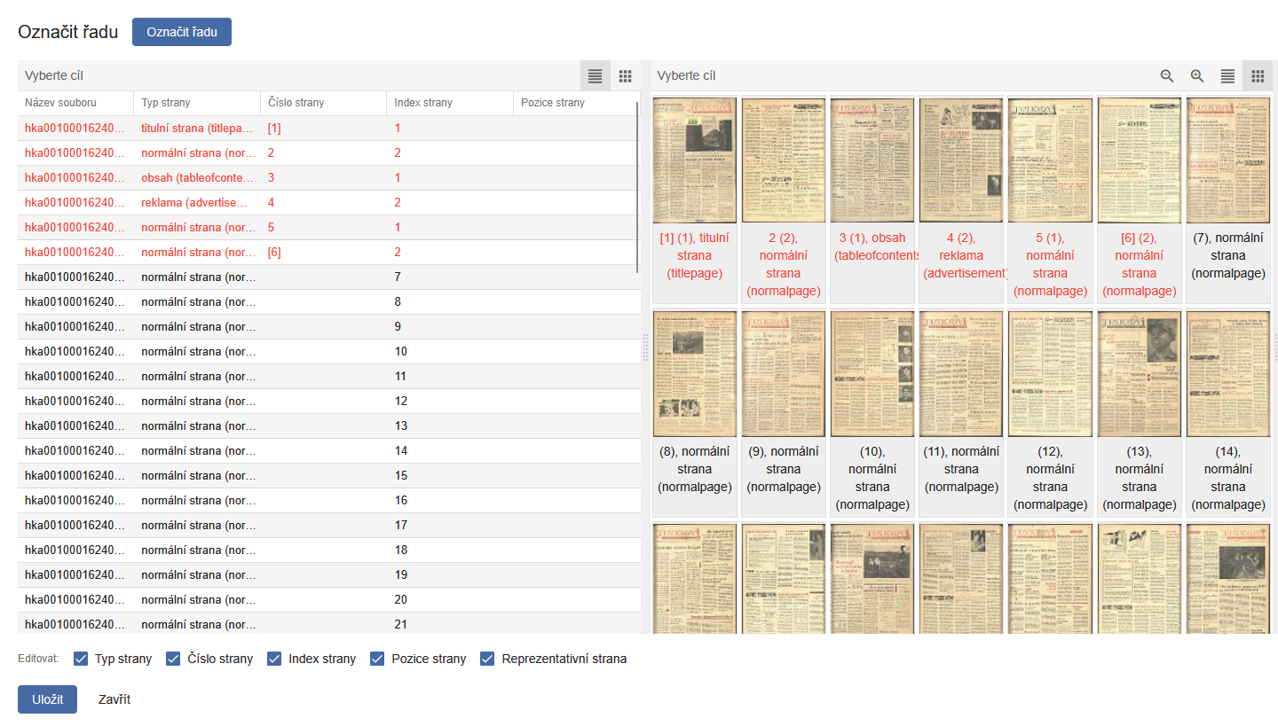The height and width of the screenshot is (726, 1278).
Task: Select the row with index 14
Action: pos(328,451)
